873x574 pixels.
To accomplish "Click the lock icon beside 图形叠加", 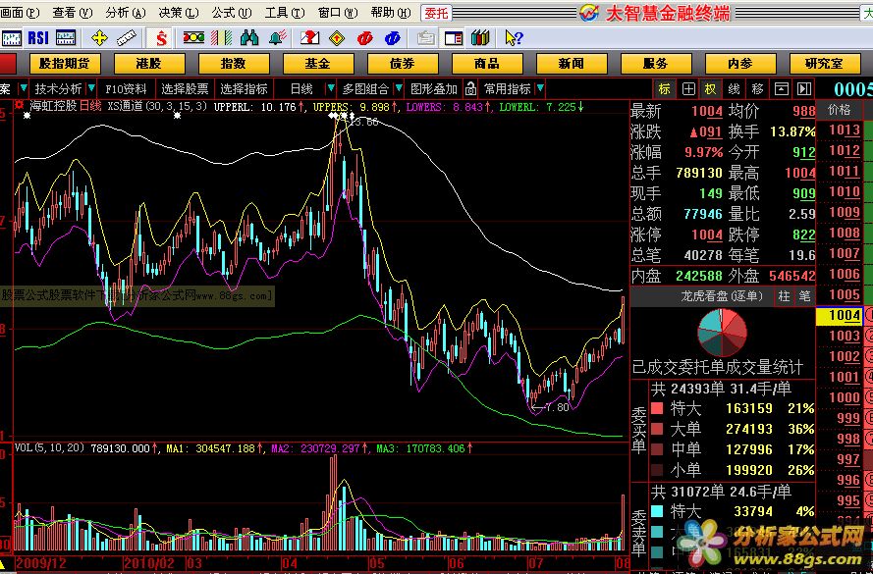I will click(471, 88).
